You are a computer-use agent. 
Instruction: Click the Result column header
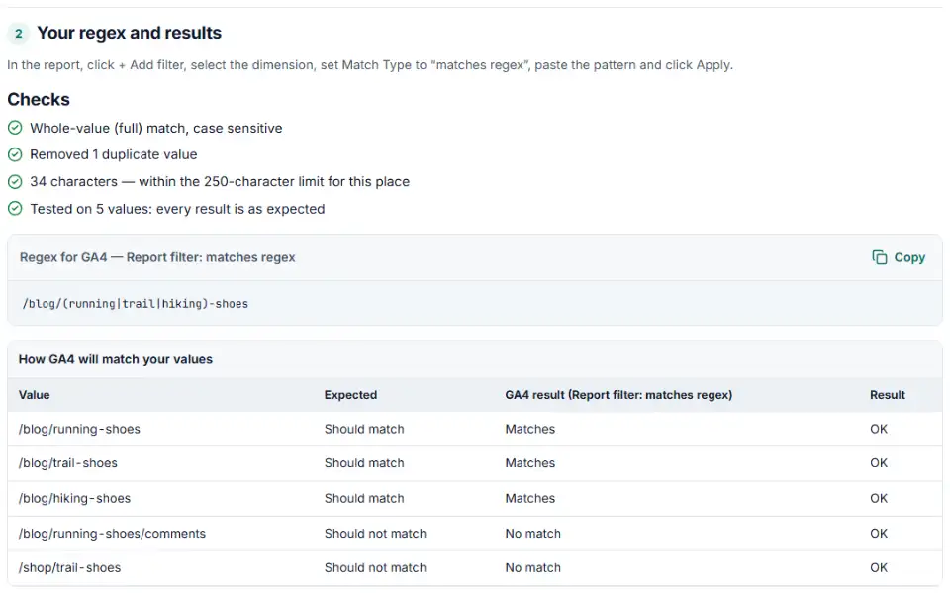(x=888, y=395)
